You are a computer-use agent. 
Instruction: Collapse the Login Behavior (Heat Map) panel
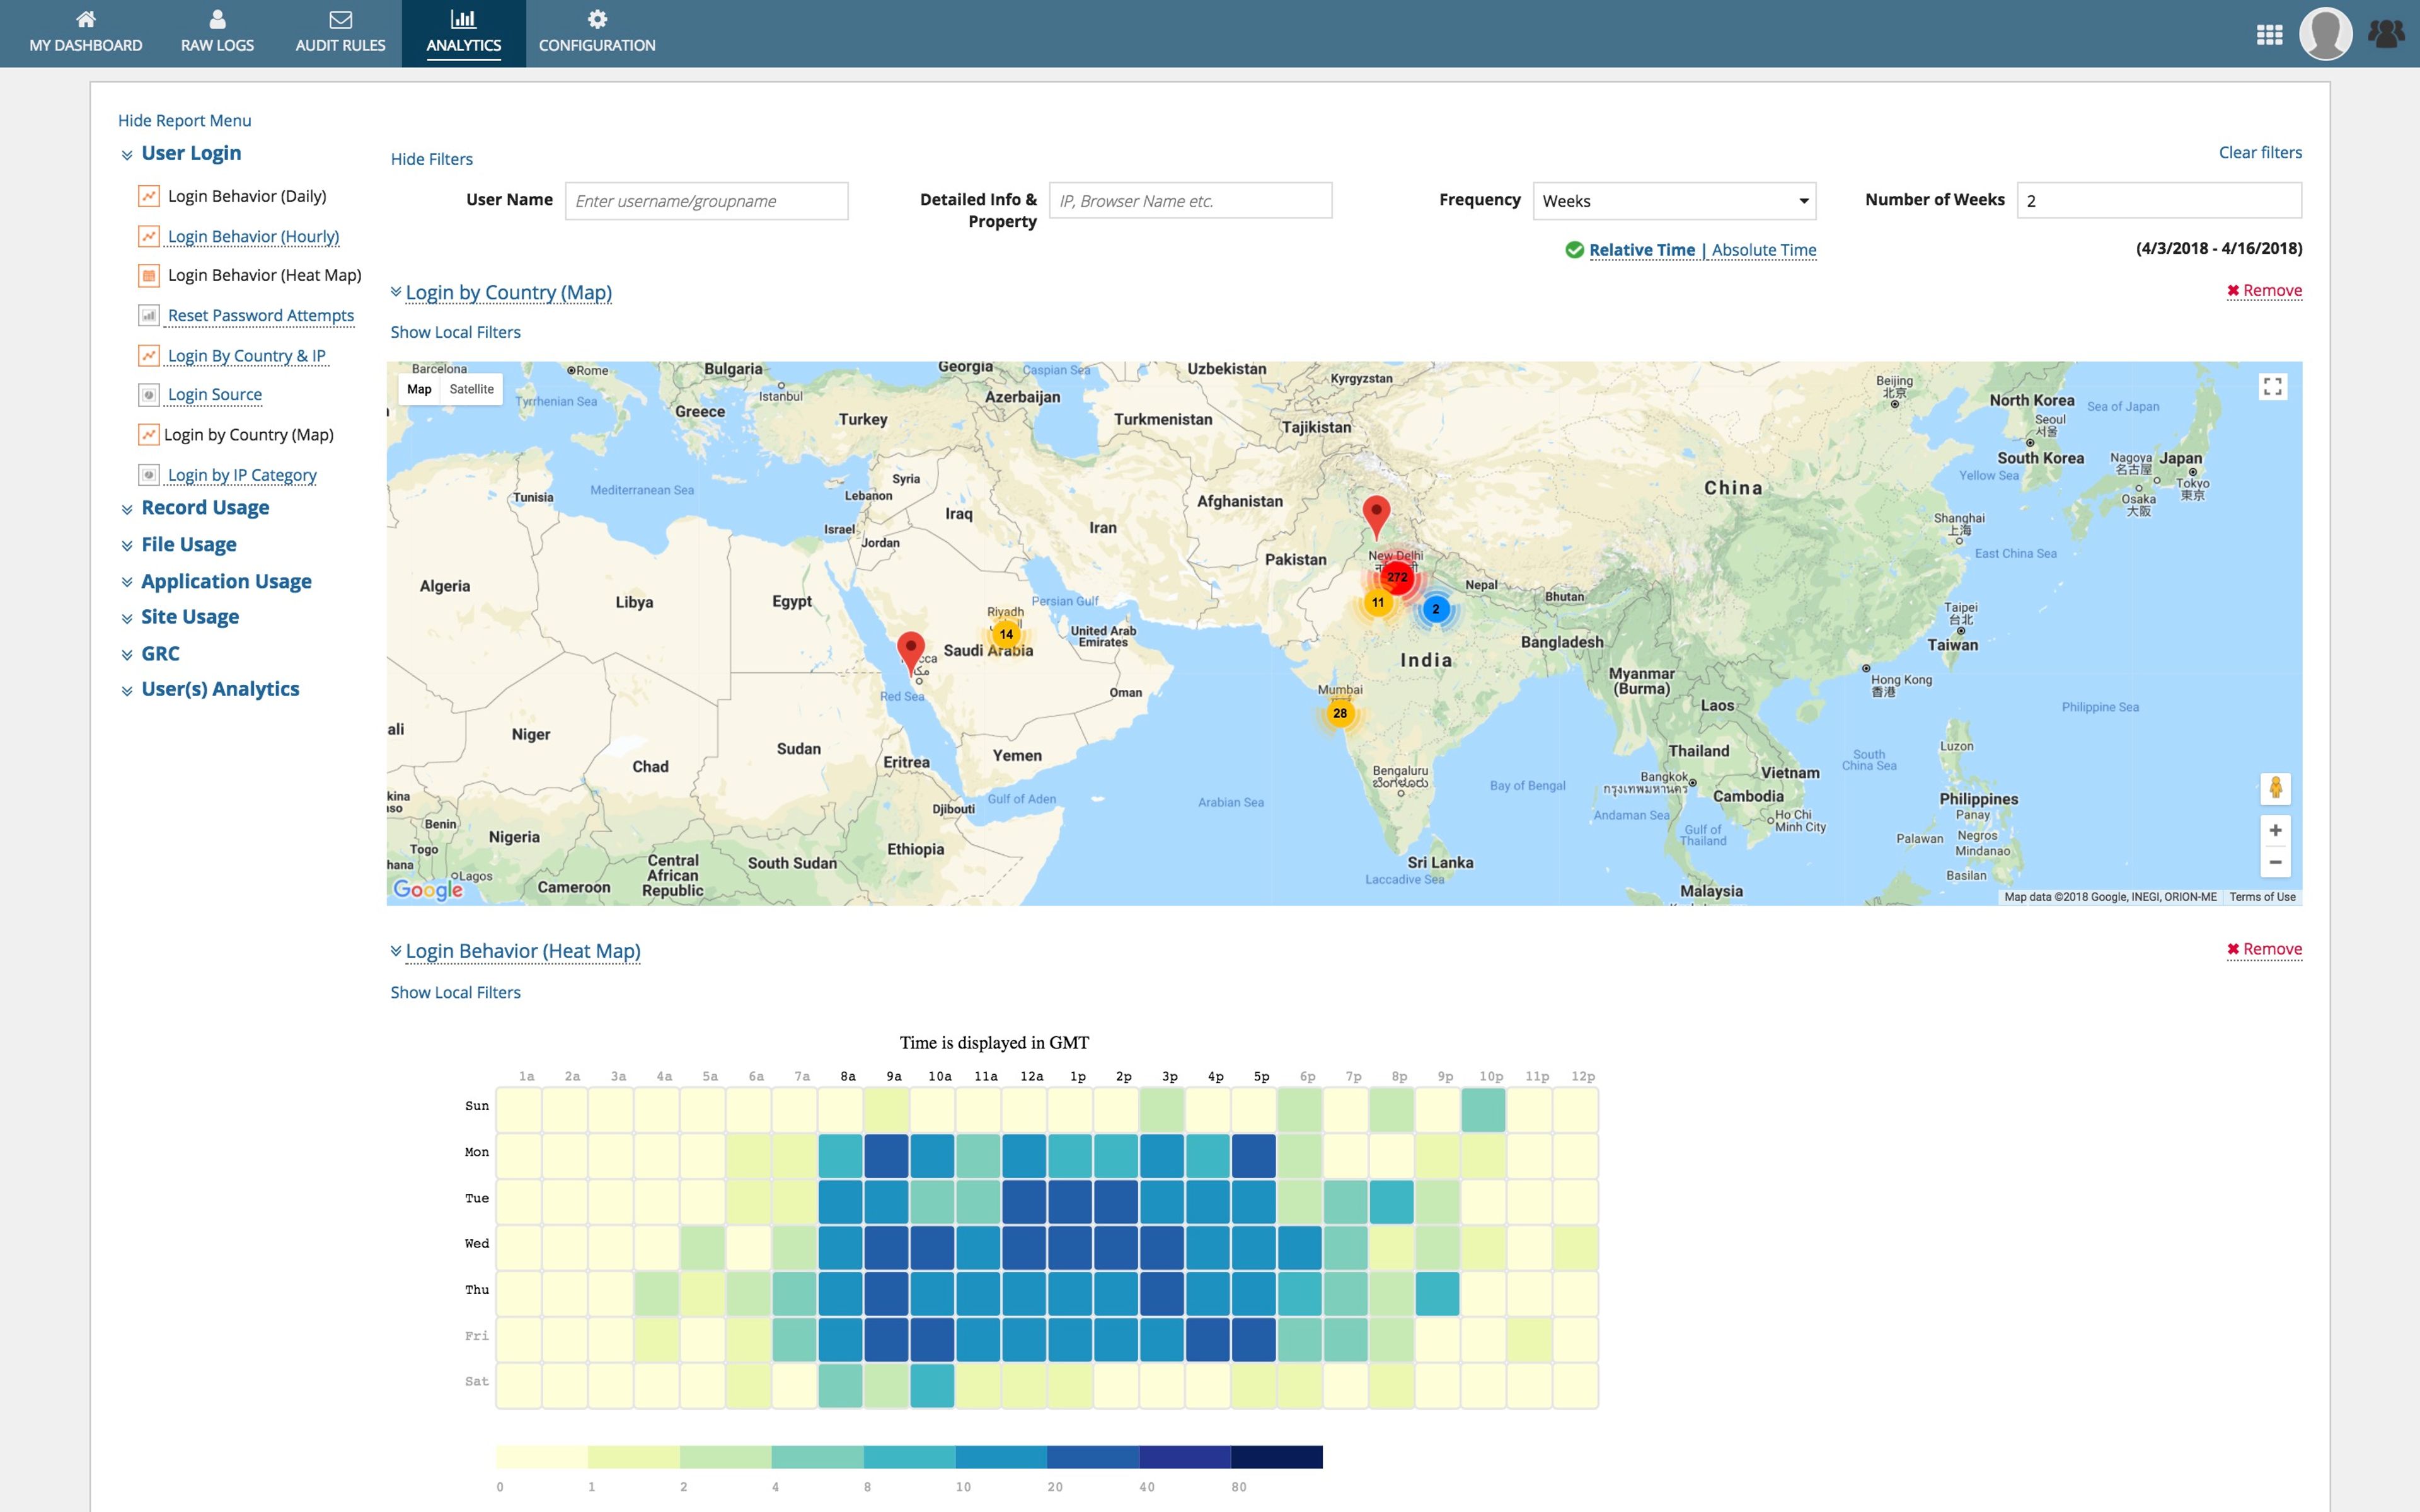click(x=396, y=950)
